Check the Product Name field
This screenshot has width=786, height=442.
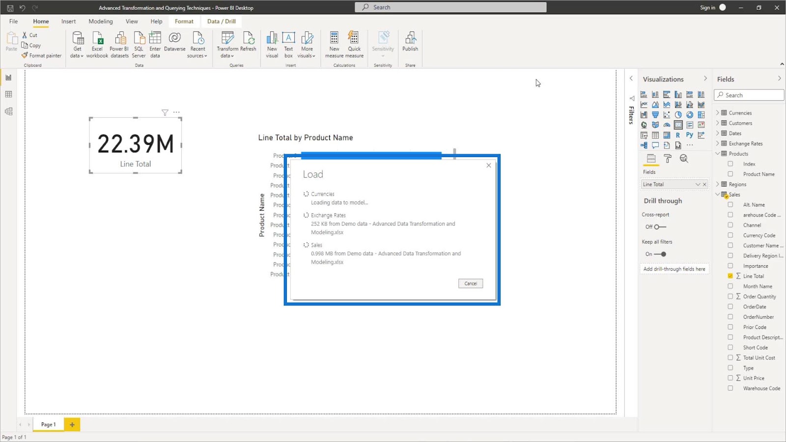(x=730, y=174)
